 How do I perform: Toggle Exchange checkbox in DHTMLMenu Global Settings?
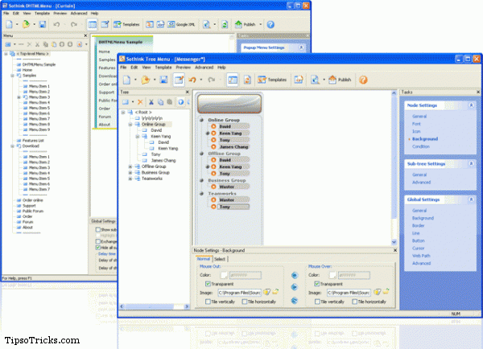pos(98,241)
